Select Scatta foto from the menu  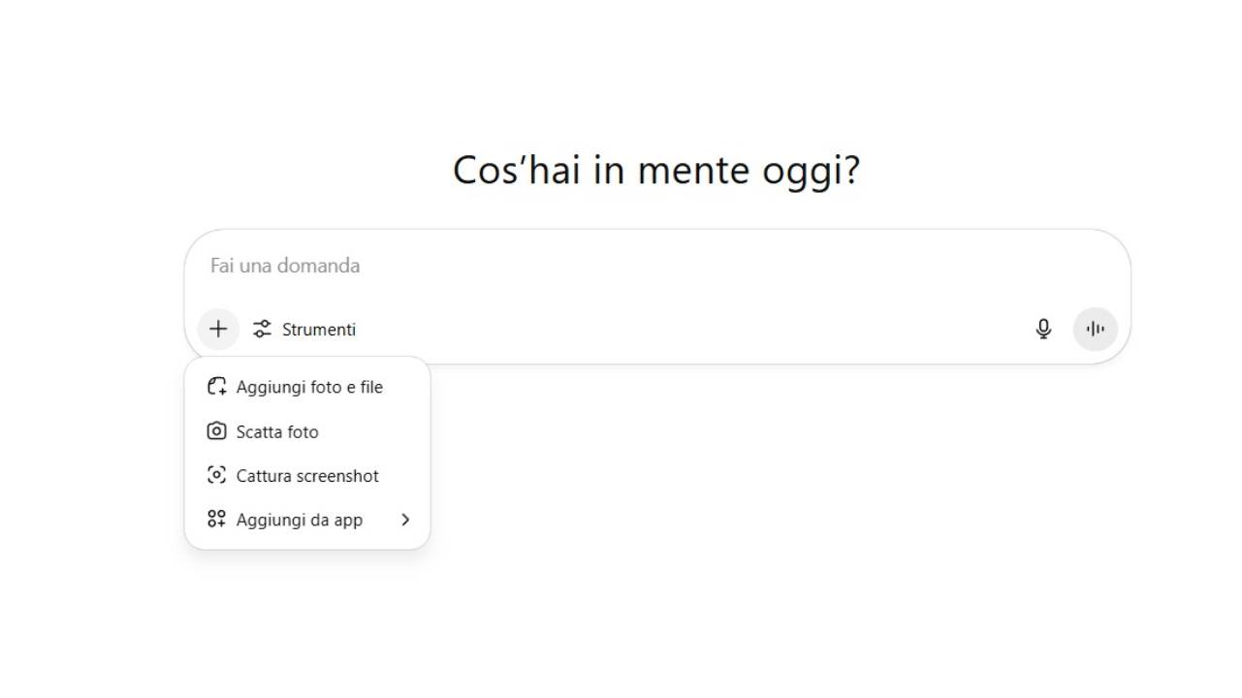pos(278,430)
